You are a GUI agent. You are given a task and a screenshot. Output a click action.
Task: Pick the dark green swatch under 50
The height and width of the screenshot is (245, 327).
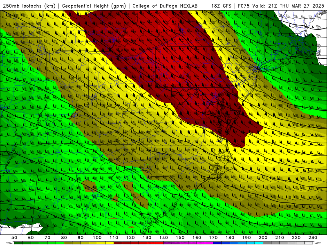(18, 243)
